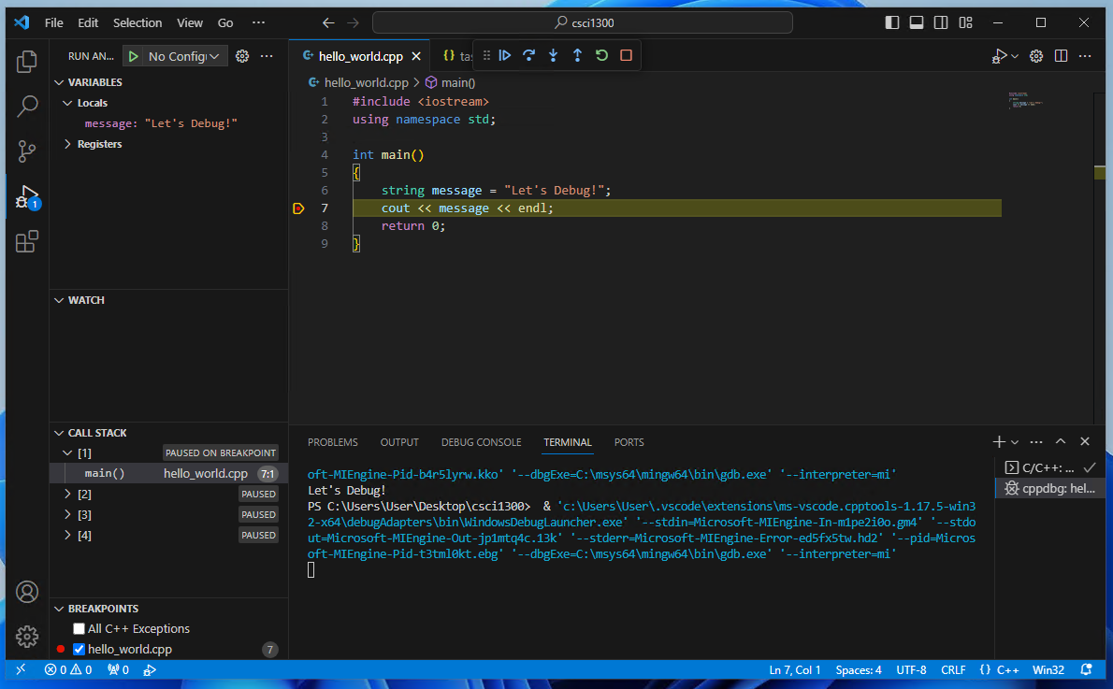Click the csci1300 command center search box
This screenshot has height=689, width=1113.
coord(582,22)
